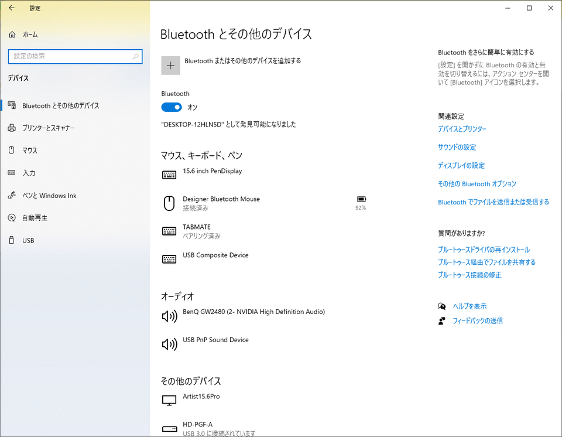Select the USB Composite Device name
The width and height of the screenshot is (562, 437).
(x=215, y=255)
